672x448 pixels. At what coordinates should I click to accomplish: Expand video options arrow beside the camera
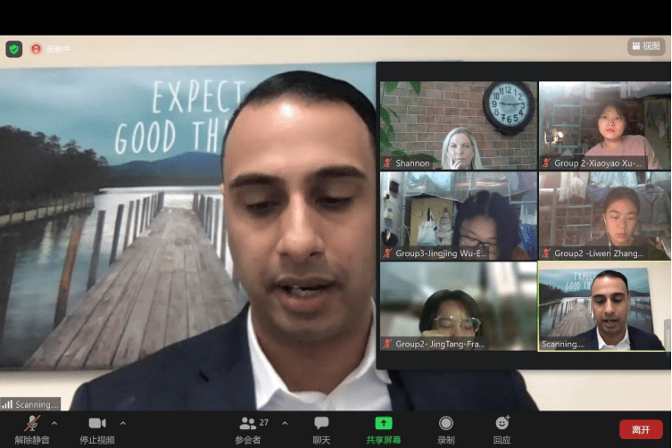pyautogui.click(x=123, y=423)
